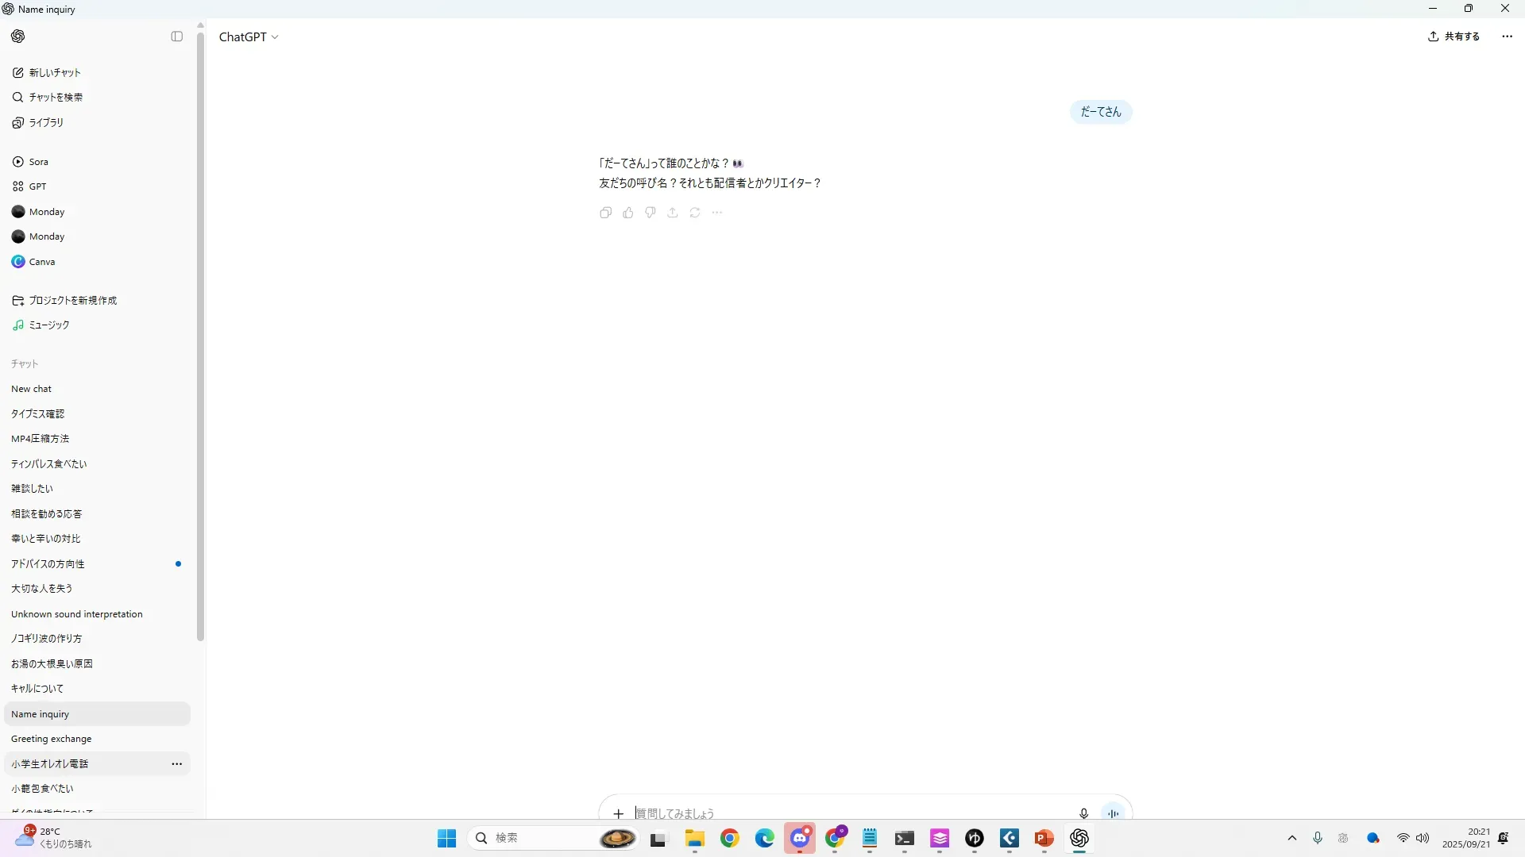Open the ChatGPT model selector dropdown
1525x857 pixels.
(x=249, y=37)
